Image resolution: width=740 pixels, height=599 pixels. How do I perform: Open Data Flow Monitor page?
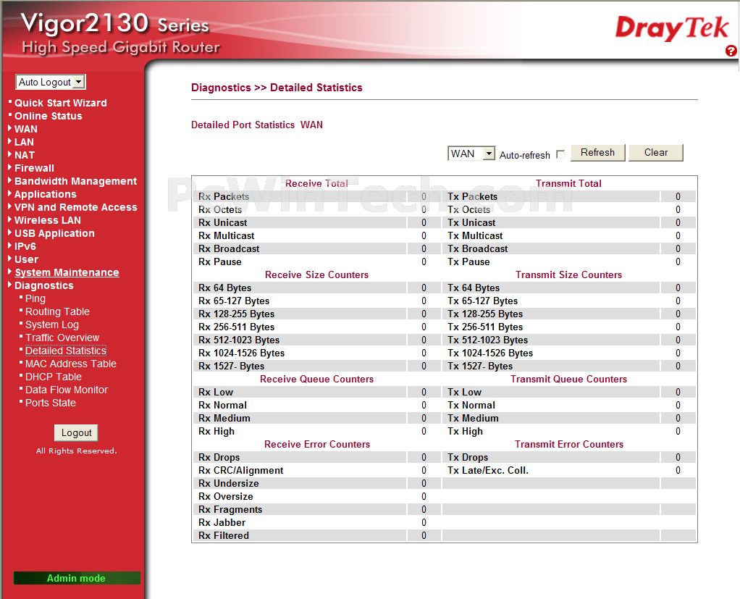point(67,390)
